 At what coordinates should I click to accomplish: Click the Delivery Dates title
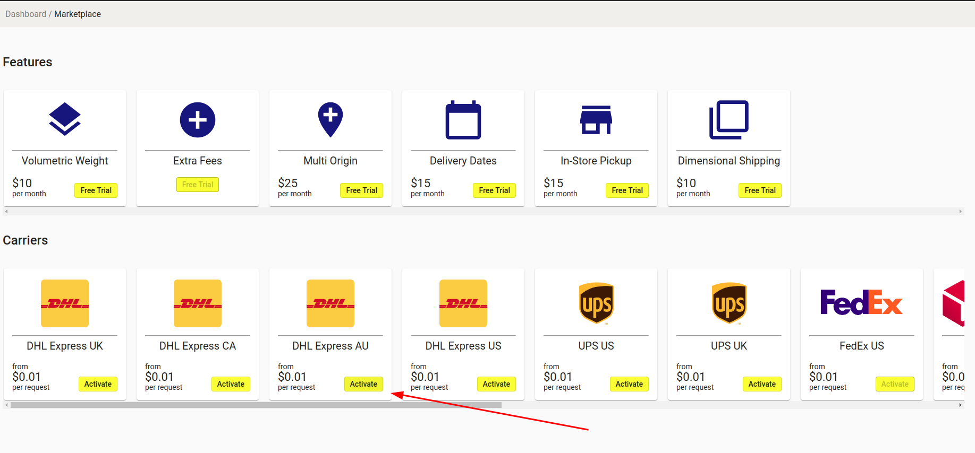point(463,161)
